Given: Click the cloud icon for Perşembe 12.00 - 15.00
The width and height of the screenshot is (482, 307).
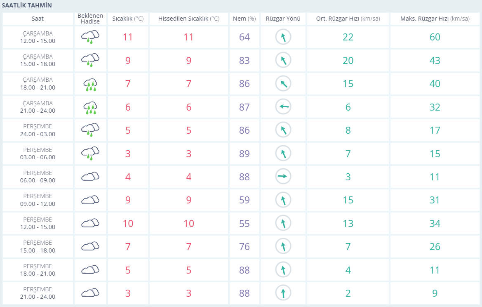Looking at the screenshot, I should coord(90,224).
